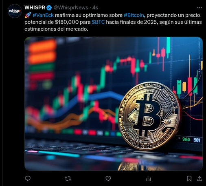Viewport: 206px width, 186px height.
Task: Share the tweet via upload arrow icon
Action: 199,178
